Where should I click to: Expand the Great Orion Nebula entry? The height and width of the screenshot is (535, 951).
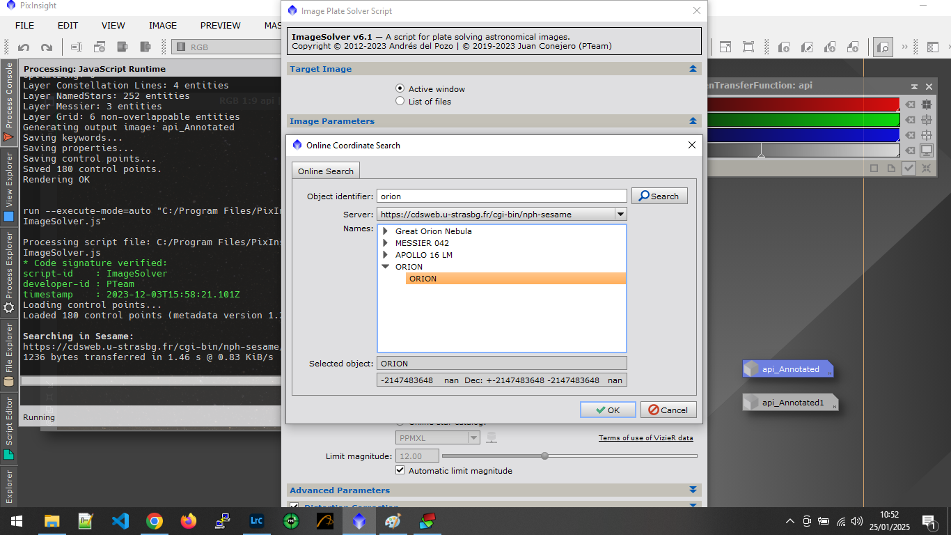385,231
